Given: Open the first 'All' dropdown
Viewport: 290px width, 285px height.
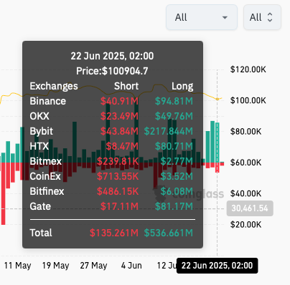Looking at the screenshot, I should [202, 17].
